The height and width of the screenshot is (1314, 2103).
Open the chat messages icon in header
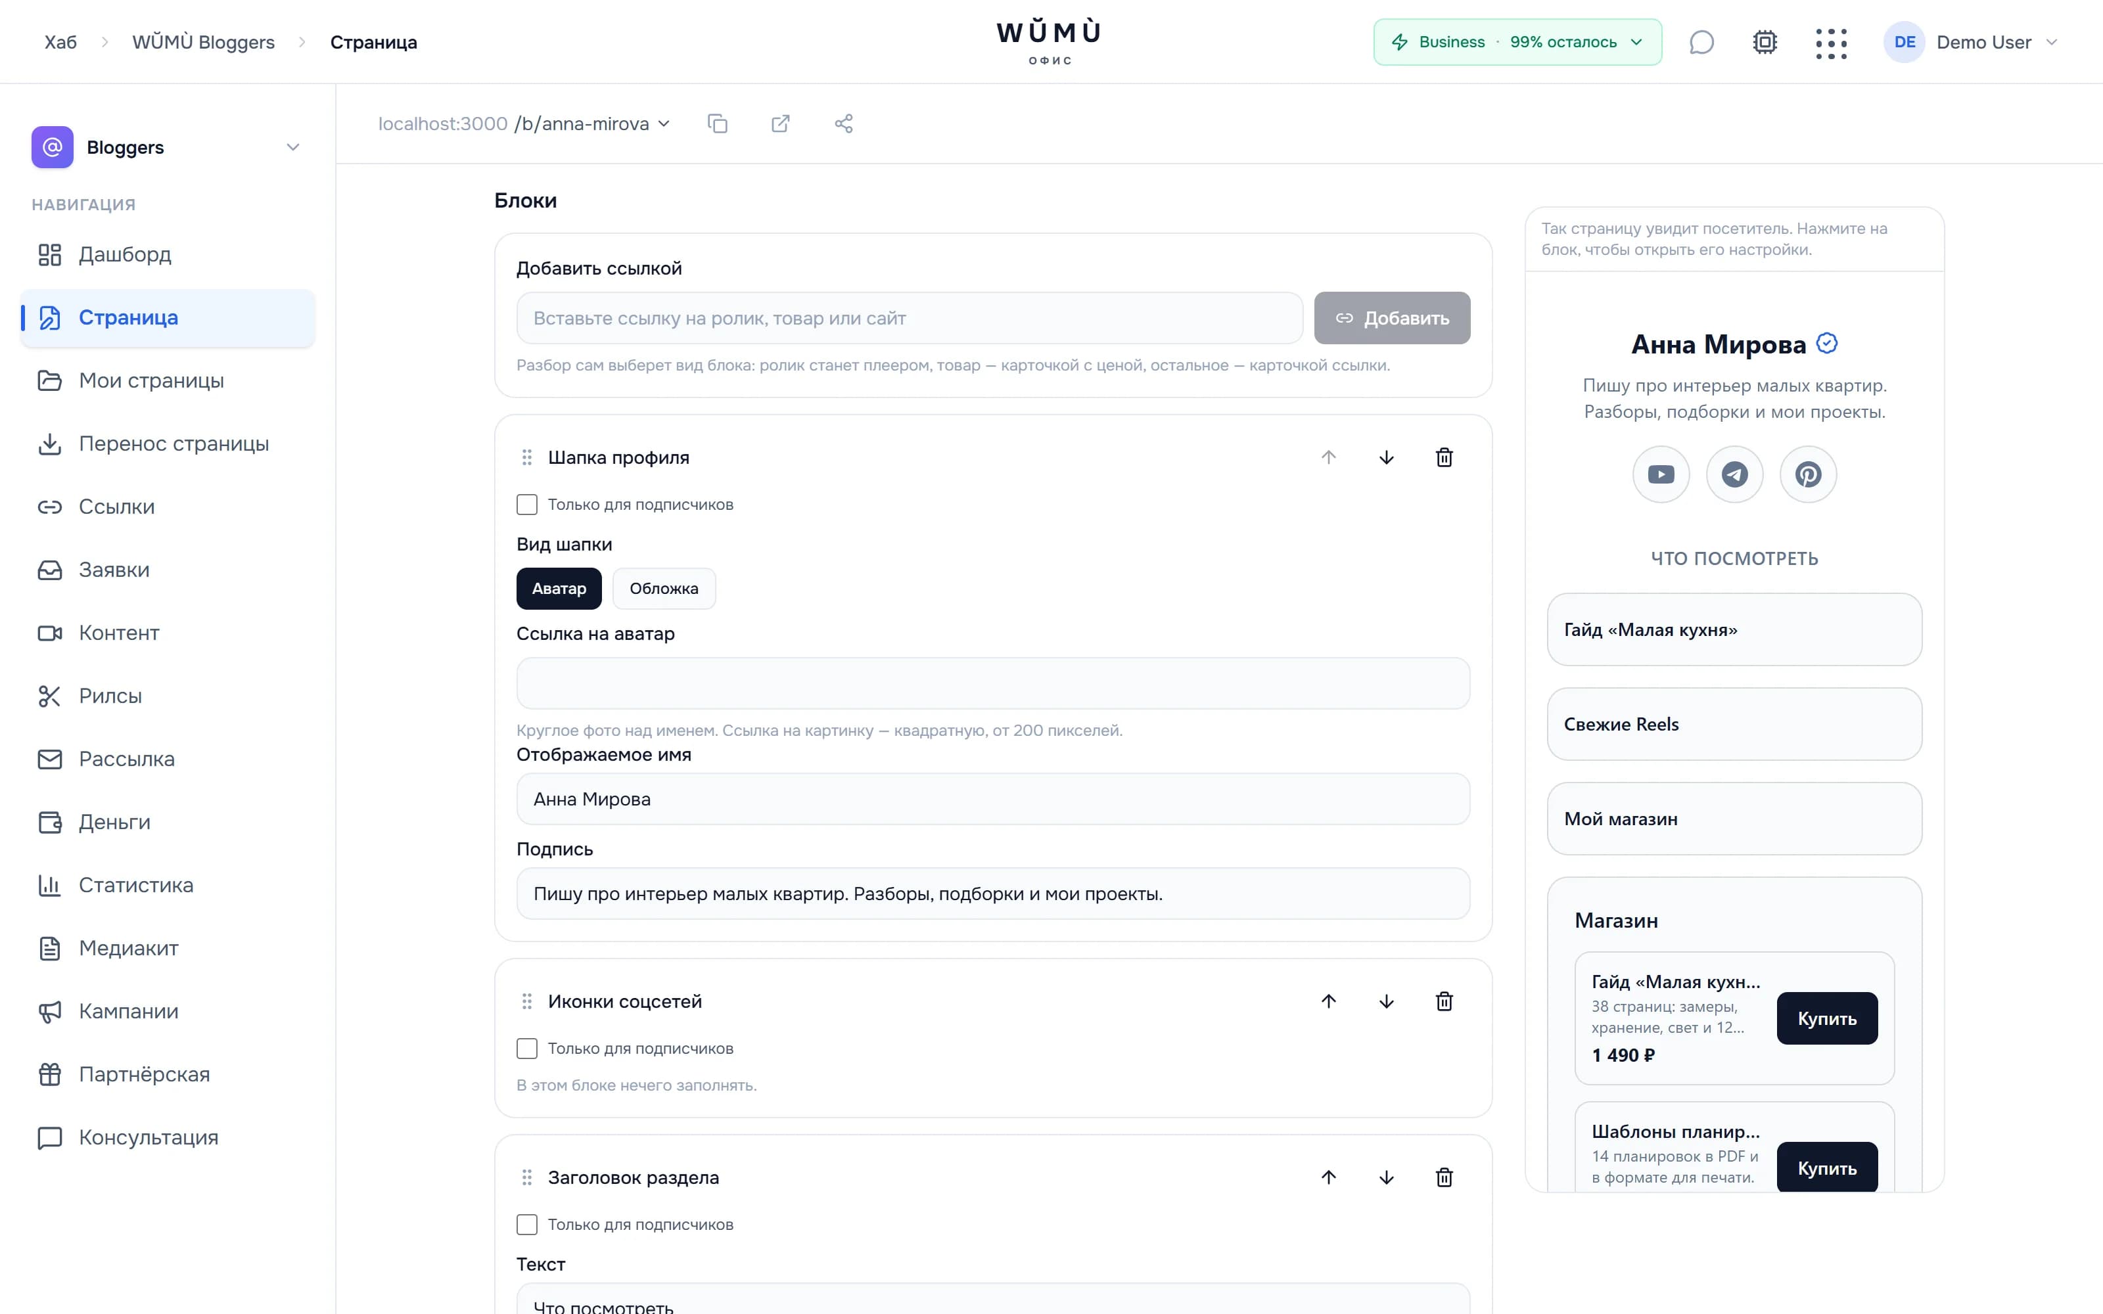point(1701,41)
